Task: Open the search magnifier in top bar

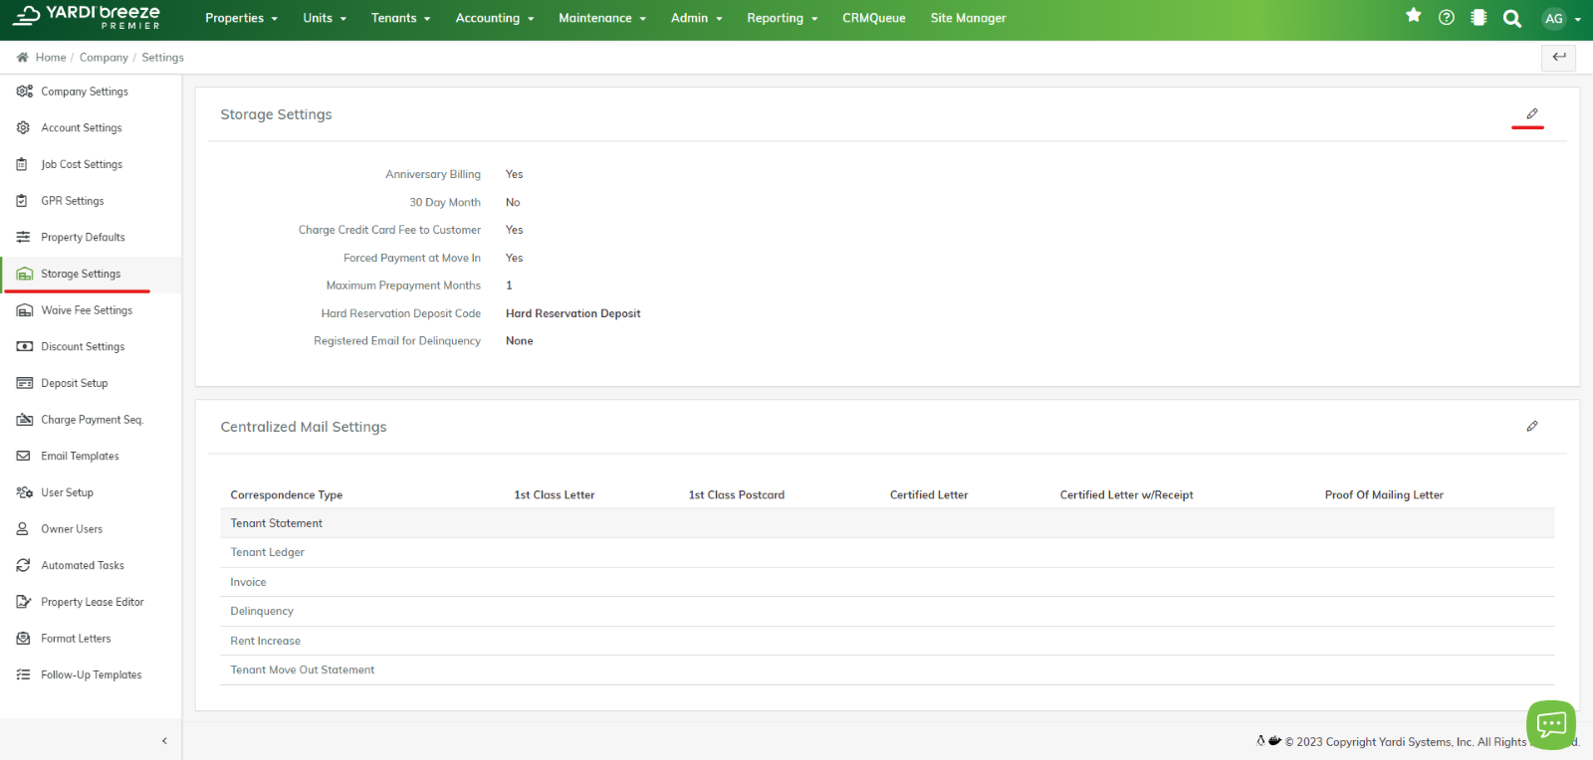Action: point(1511,19)
